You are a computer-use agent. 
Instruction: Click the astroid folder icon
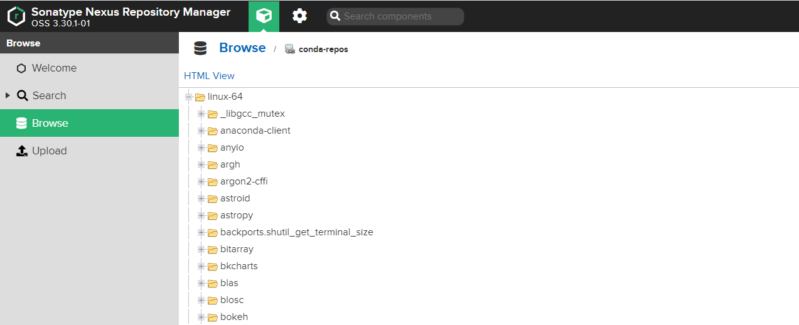(x=213, y=198)
